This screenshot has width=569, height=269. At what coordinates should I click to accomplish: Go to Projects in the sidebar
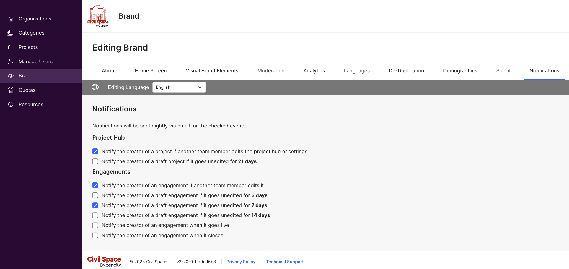(41, 47)
